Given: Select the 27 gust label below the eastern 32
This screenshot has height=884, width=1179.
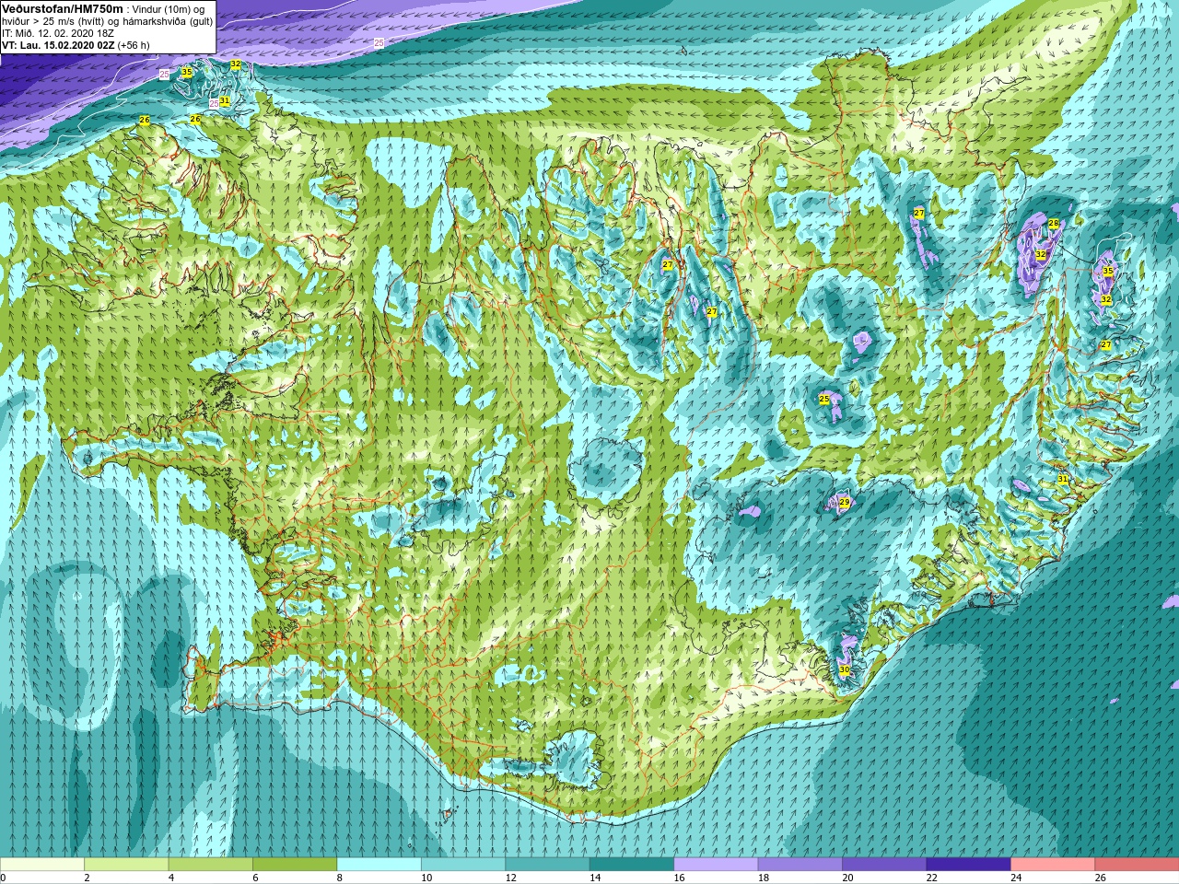Looking at the screenshot, I should (x=1106, y=344).
